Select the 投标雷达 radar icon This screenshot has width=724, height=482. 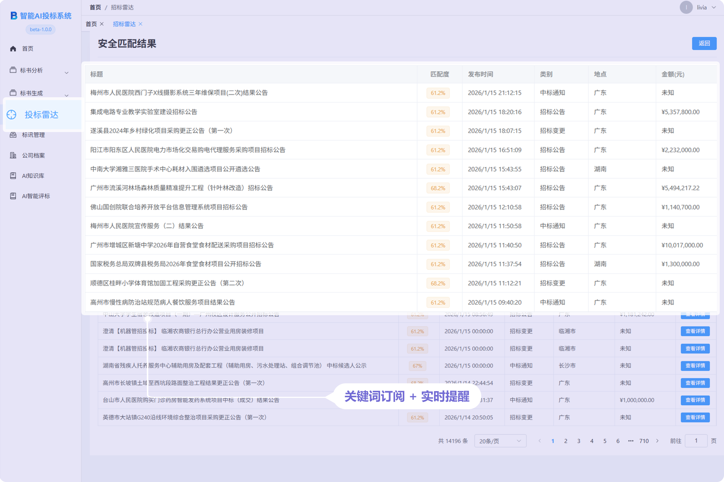[12, 115]
